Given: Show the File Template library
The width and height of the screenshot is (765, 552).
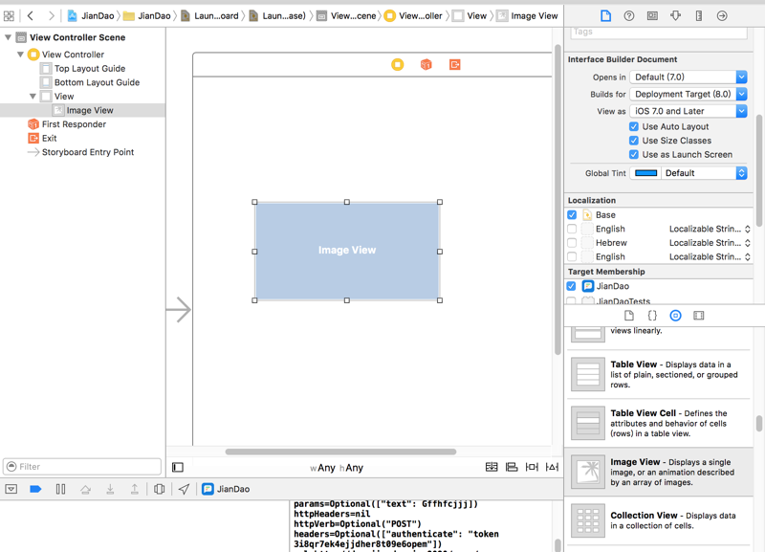Looking at the screenshot, I should click(629, 316).
